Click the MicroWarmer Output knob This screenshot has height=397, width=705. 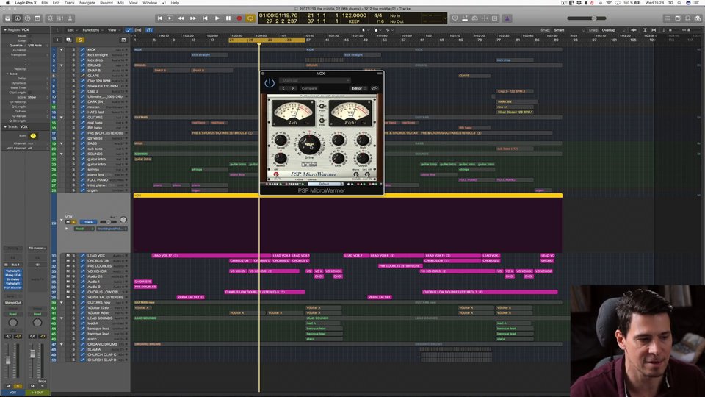coord(362,158)
